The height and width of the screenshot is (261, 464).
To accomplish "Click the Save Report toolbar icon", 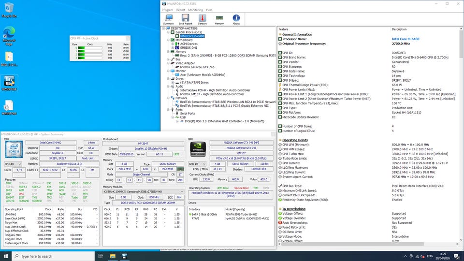I will pos(185,18).
